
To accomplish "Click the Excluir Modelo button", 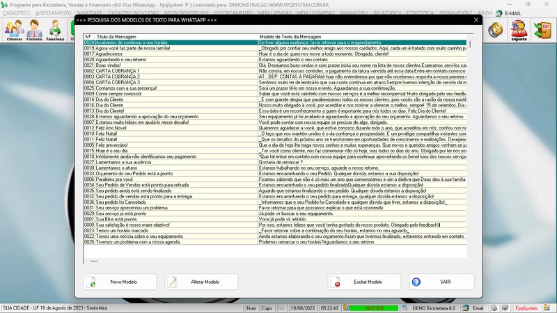I will coord(364,282).
